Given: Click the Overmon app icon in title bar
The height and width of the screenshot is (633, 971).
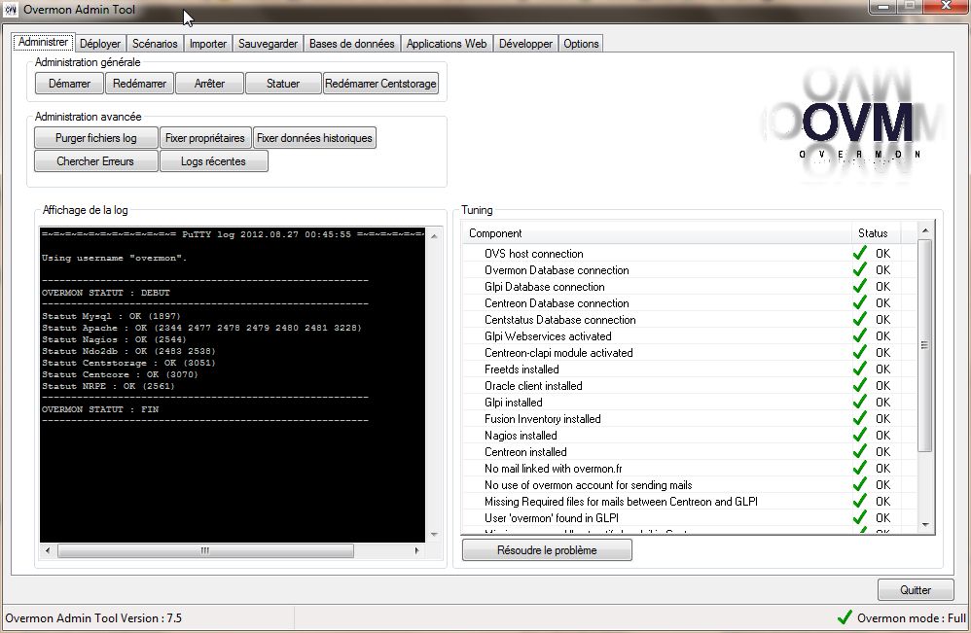Looking at the screenshot, I should coord(11,10).
